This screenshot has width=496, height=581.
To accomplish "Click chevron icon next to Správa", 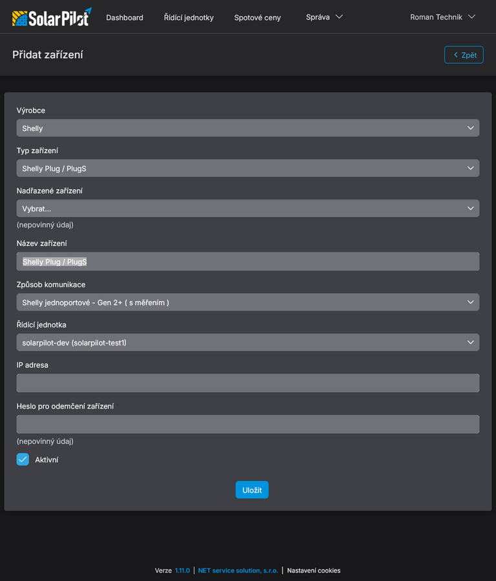I will pyautogui.click(x=340, y=17).
